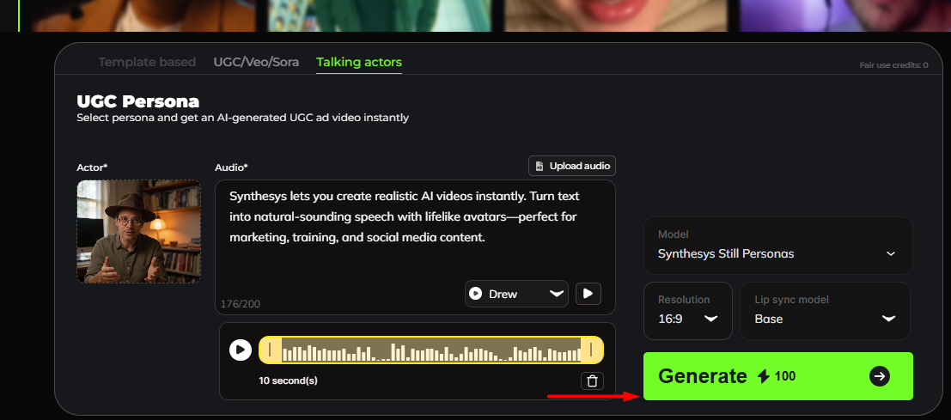Expand the Model dropdown Synthesys Still Personas
The height and width of the screenshot is (420, 951).
point(777,246)
